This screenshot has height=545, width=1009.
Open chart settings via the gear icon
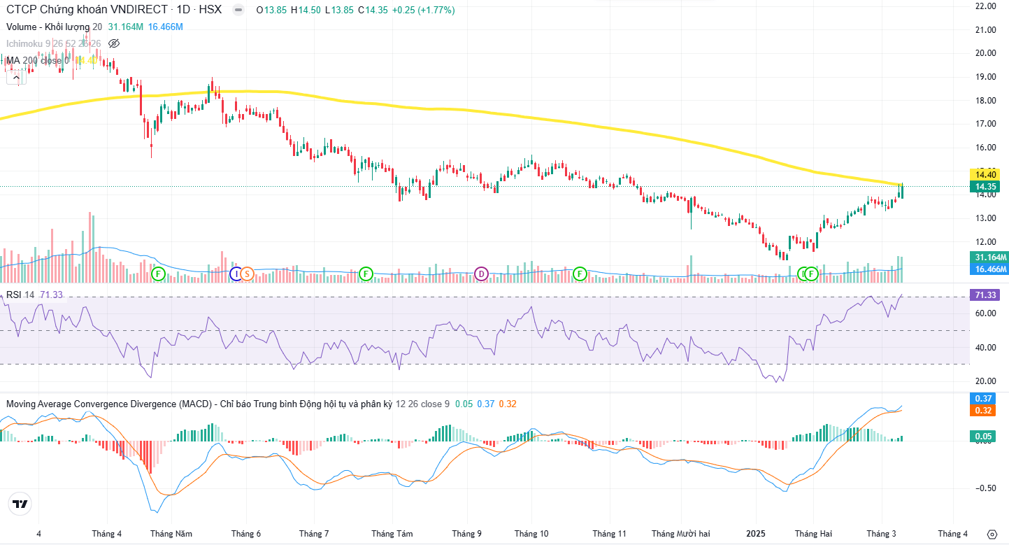coord(992,534)
